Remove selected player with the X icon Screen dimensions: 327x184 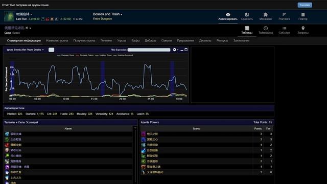(x=27, y=28)
